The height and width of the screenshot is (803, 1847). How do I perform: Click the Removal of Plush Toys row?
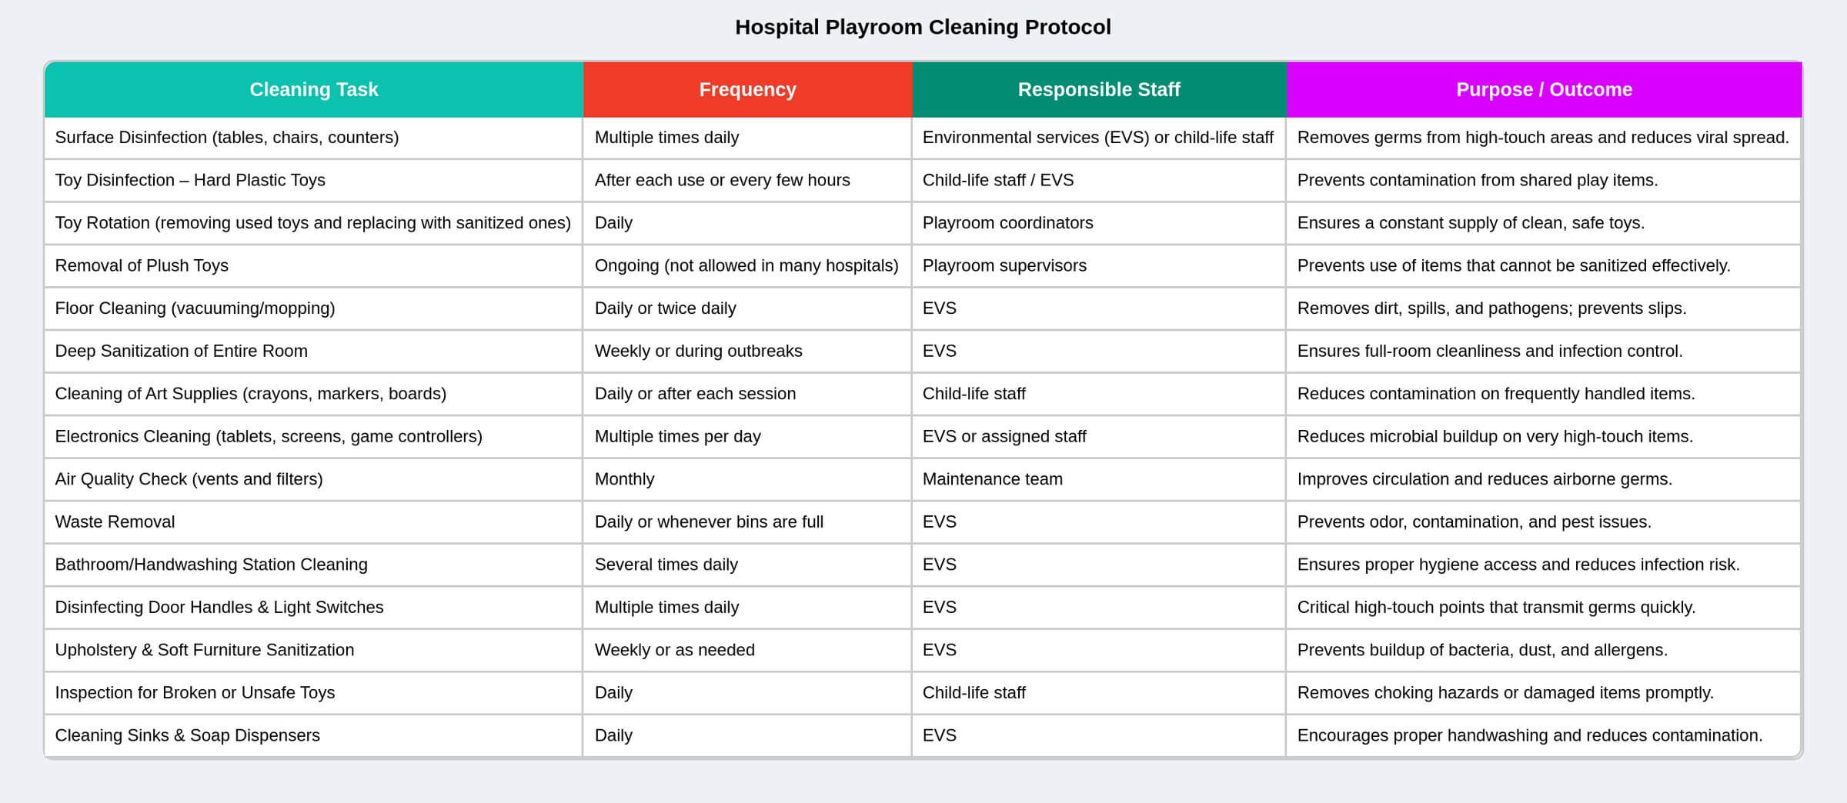click(x=142, y=265)
